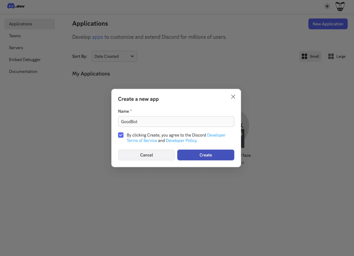Click the four-square icon beside Small label

[x=305, y=56]
